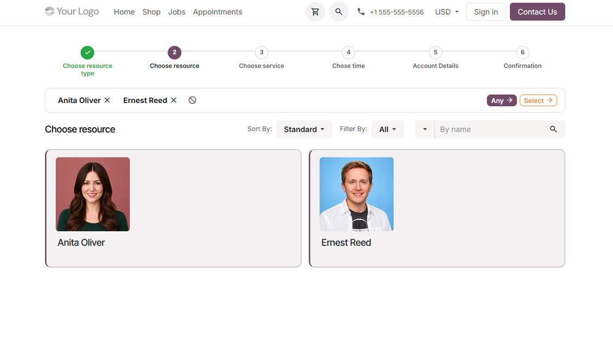613x345 pixels.
Task: Click the Any button
Action: [x=502, y=100]
